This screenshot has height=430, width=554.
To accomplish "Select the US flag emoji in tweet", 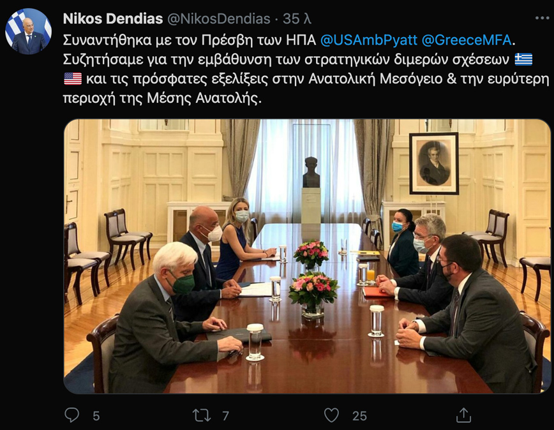I will pyautogui.click(x=73, y=78).
